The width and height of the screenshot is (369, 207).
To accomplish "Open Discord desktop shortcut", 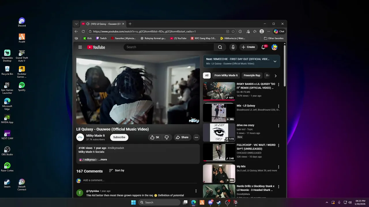I will [x=22, y=22].
